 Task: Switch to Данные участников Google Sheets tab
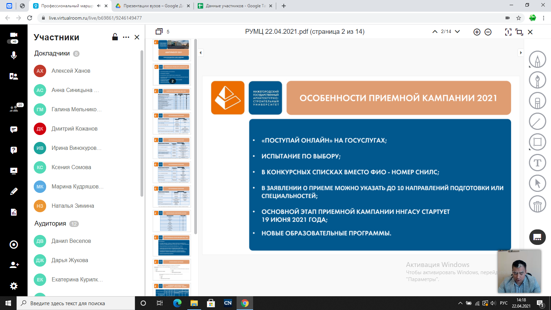click(235, 6)
